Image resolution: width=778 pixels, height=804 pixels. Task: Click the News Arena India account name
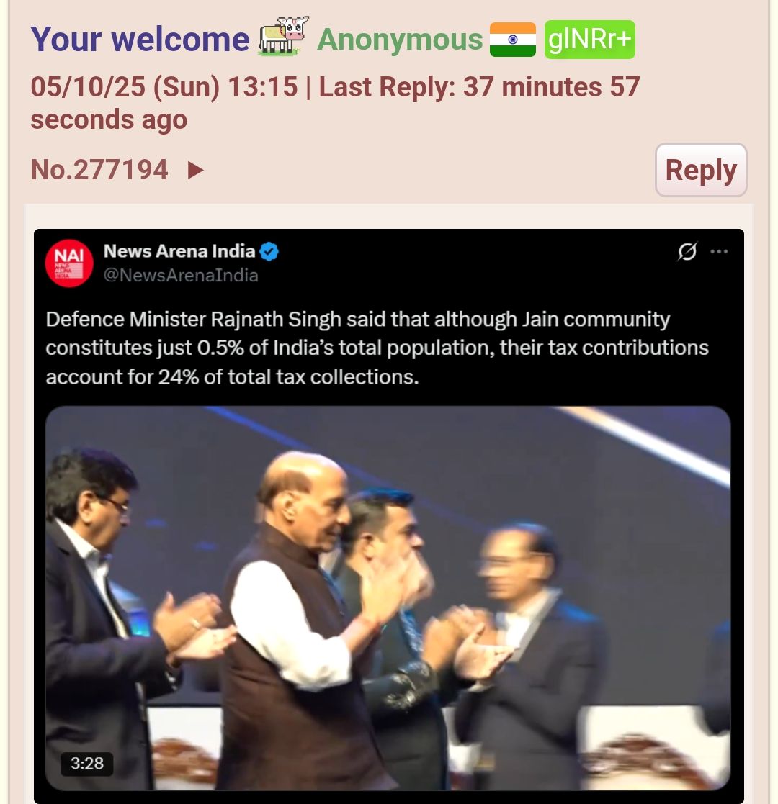(x=179, y=251)
